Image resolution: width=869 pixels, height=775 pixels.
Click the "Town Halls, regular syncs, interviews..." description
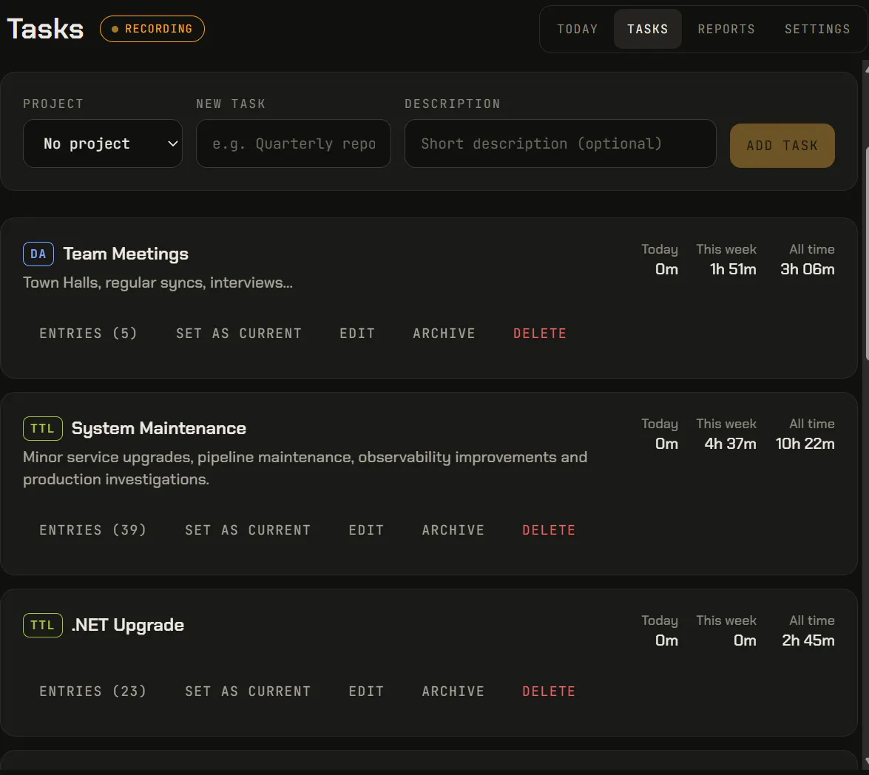158,282
